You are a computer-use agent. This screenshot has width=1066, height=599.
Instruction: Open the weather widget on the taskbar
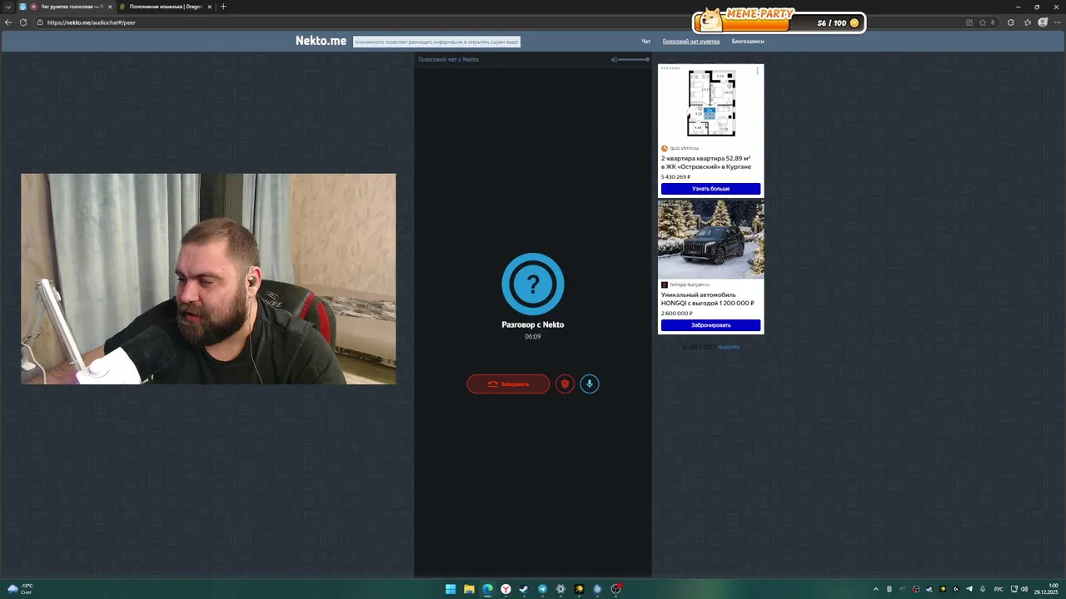click(20, 589)
